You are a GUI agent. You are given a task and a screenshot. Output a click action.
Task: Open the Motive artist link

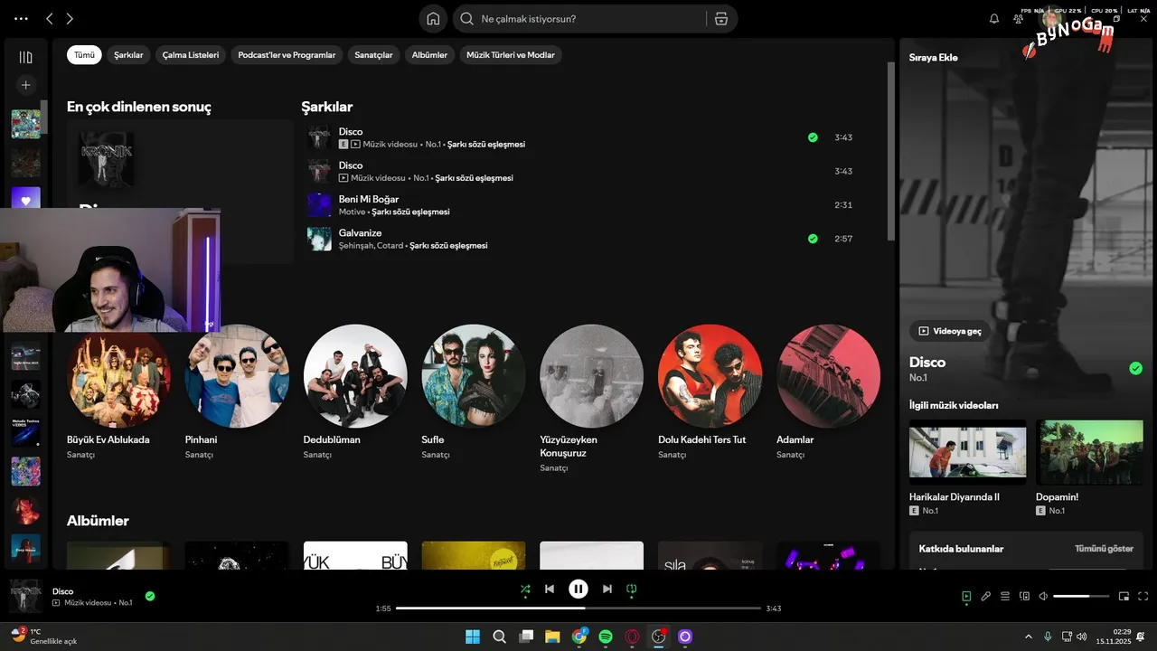pyautogui.click(x=352, y=212)
